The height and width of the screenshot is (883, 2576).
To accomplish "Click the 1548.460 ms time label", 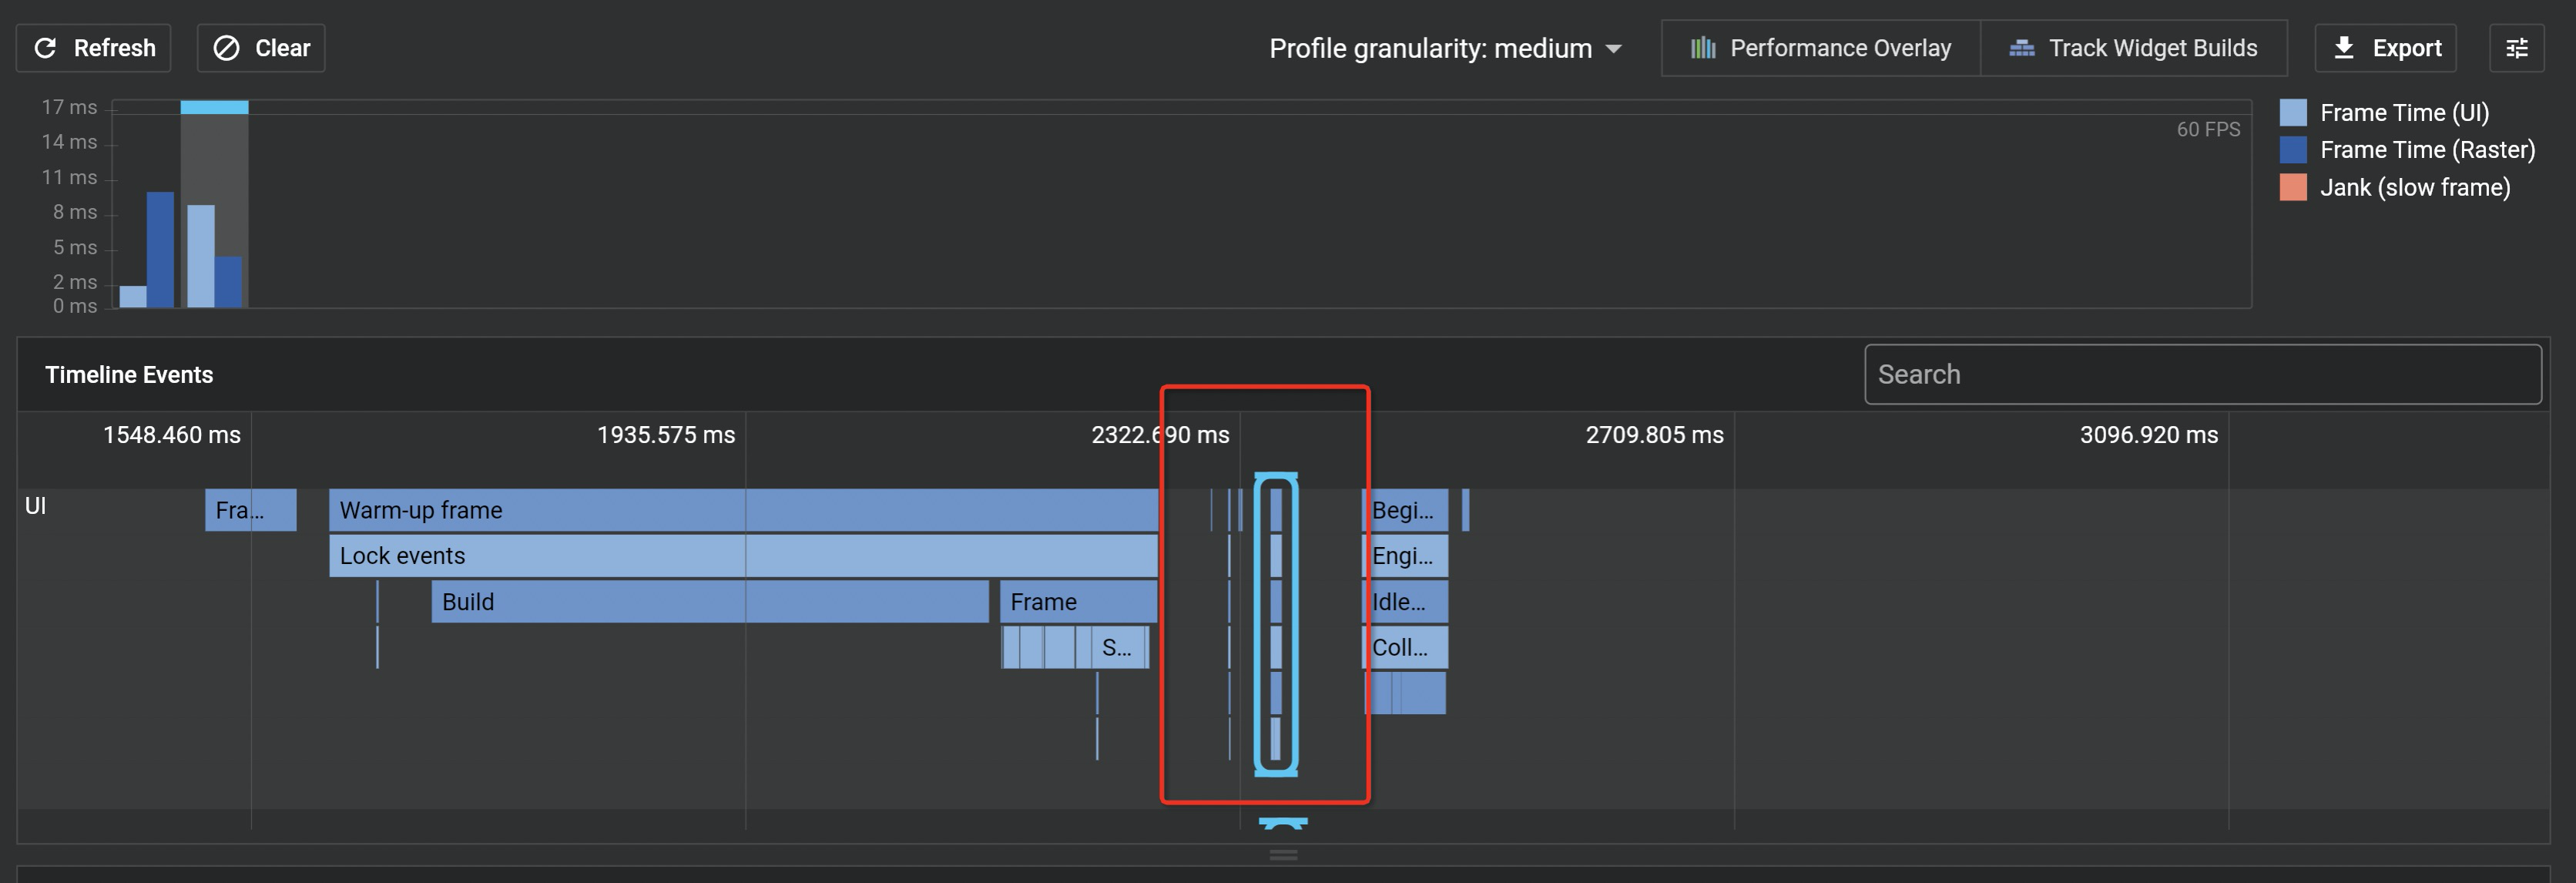I will 172,435.
